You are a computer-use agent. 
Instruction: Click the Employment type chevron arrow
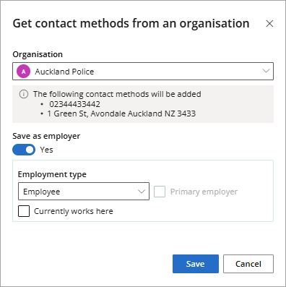click(x=142, y=192)
